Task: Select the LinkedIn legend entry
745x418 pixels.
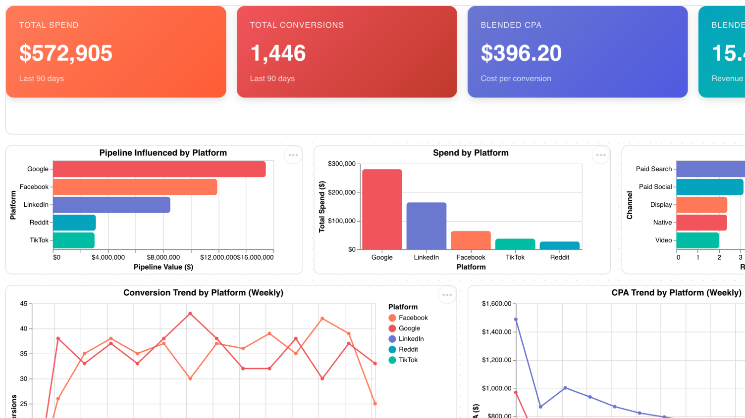Action: click(406, 339)
